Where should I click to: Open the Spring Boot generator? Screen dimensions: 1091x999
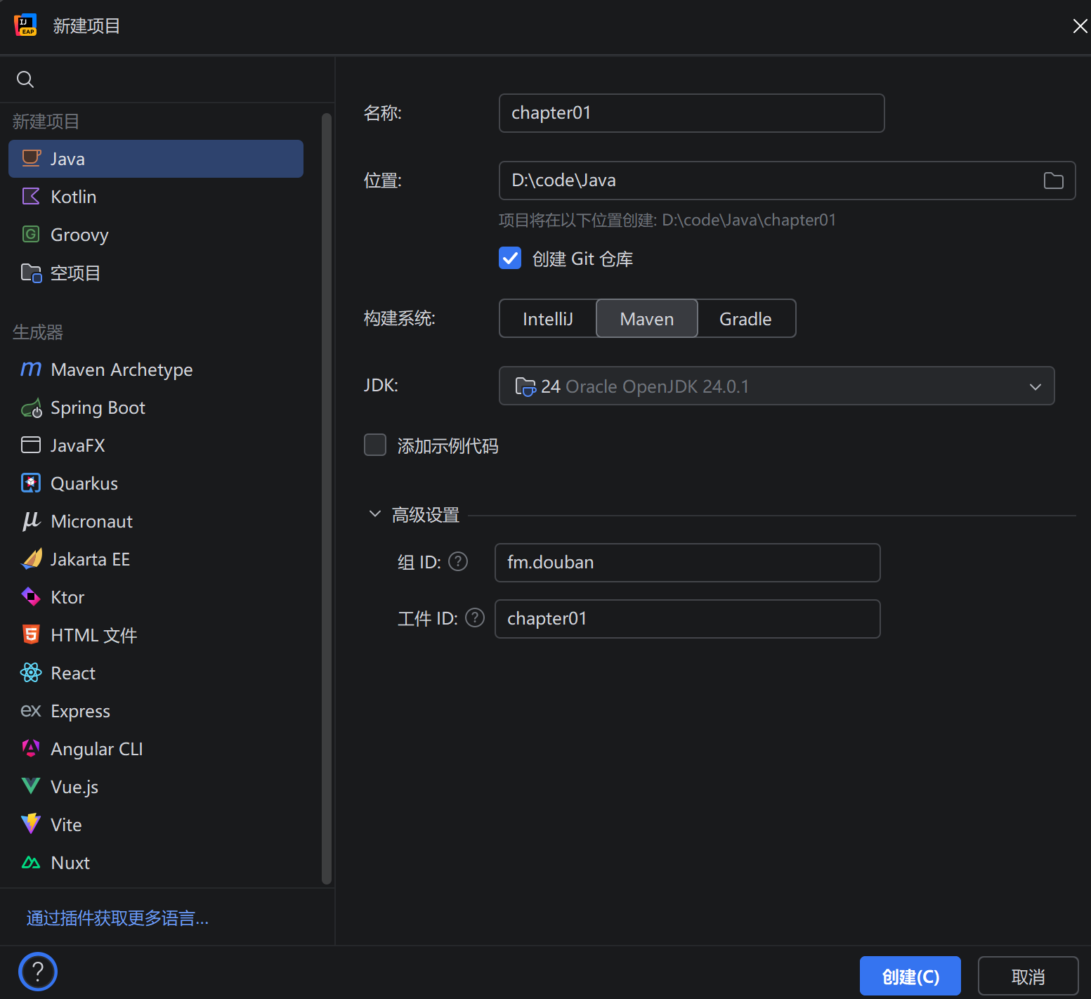98,407
